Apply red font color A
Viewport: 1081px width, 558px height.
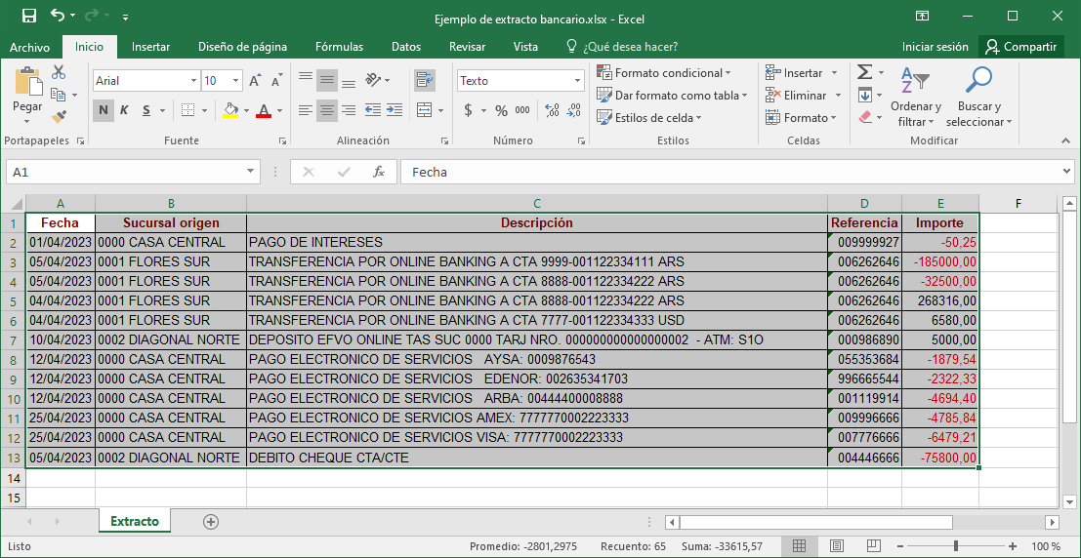(x=264, y=110)
